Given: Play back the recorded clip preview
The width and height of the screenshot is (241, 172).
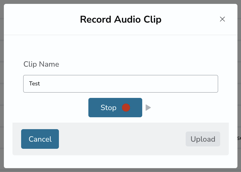Looking at the screenshot, I should 148,108.
